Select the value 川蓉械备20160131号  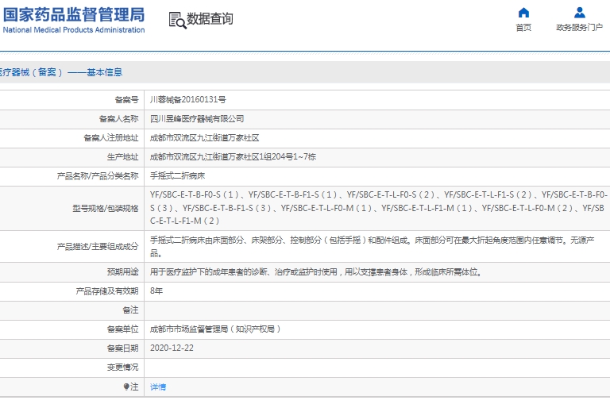point(188,100)
